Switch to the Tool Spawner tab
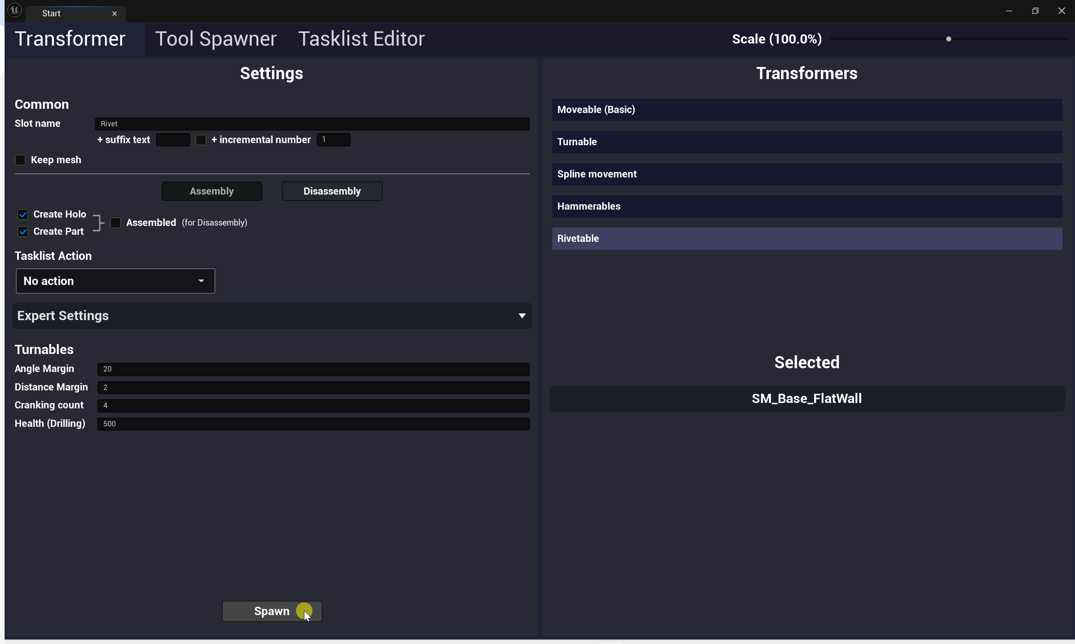Viewport: 1075px width, 644px height. [215, 39]
